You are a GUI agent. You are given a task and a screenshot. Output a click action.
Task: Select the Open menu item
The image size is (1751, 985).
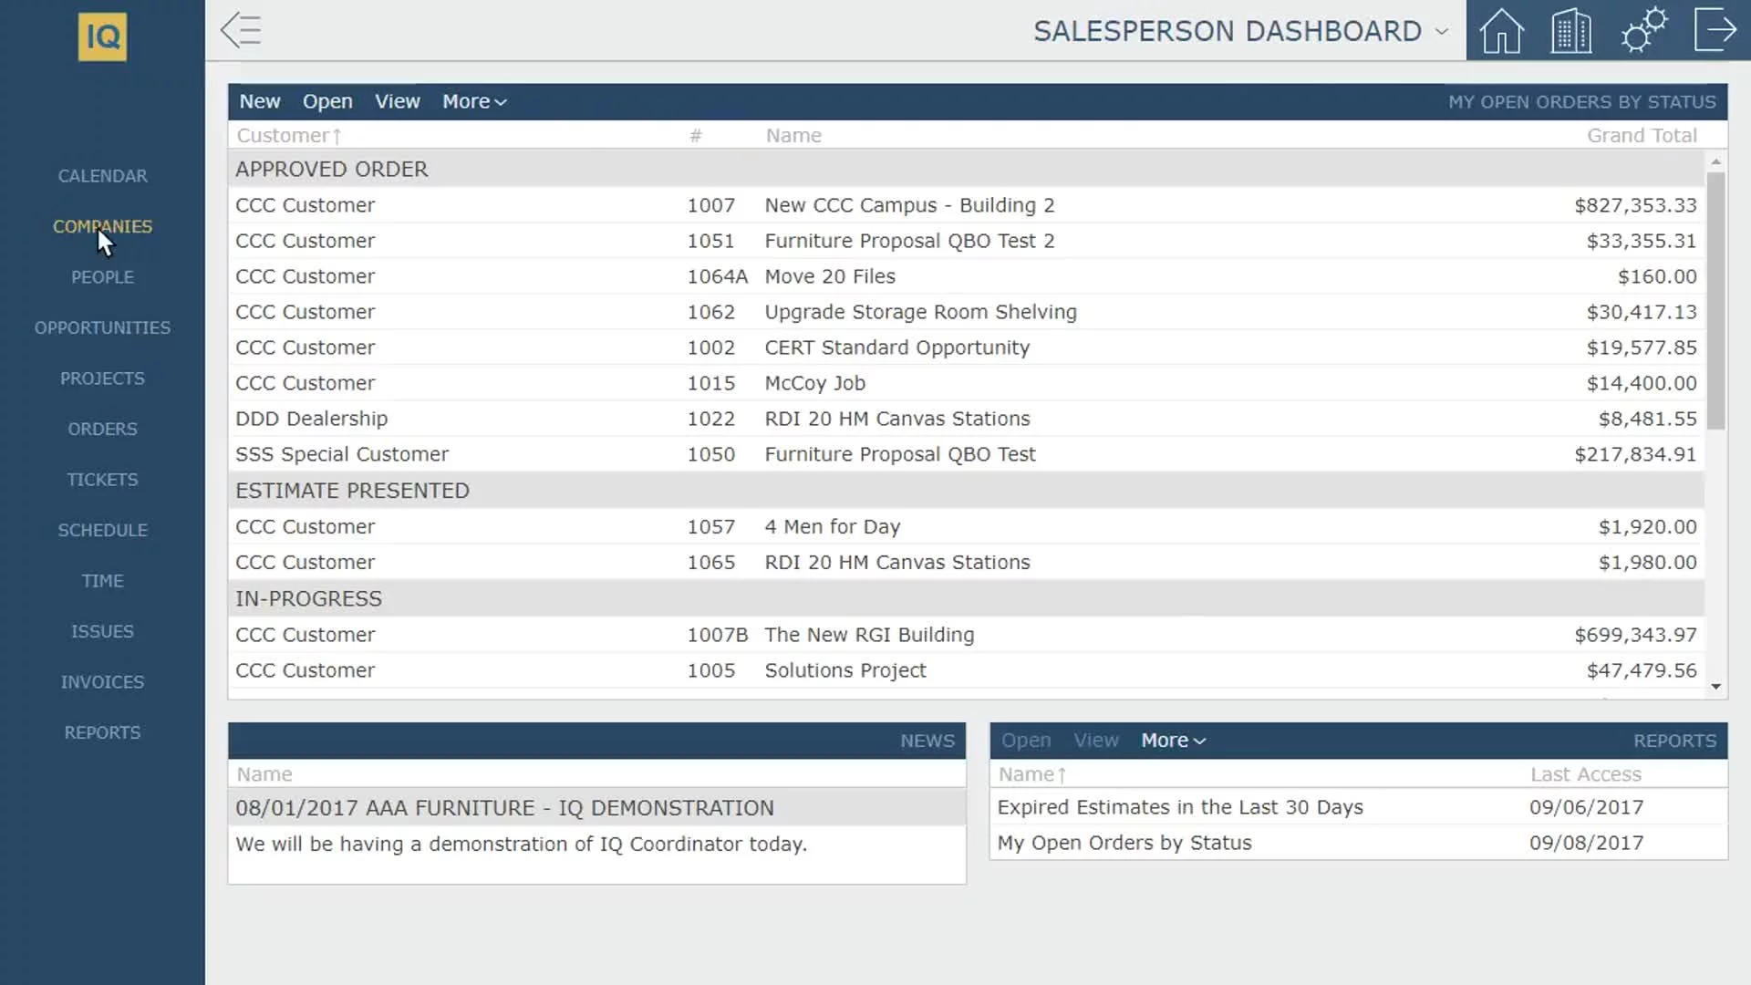327,101
